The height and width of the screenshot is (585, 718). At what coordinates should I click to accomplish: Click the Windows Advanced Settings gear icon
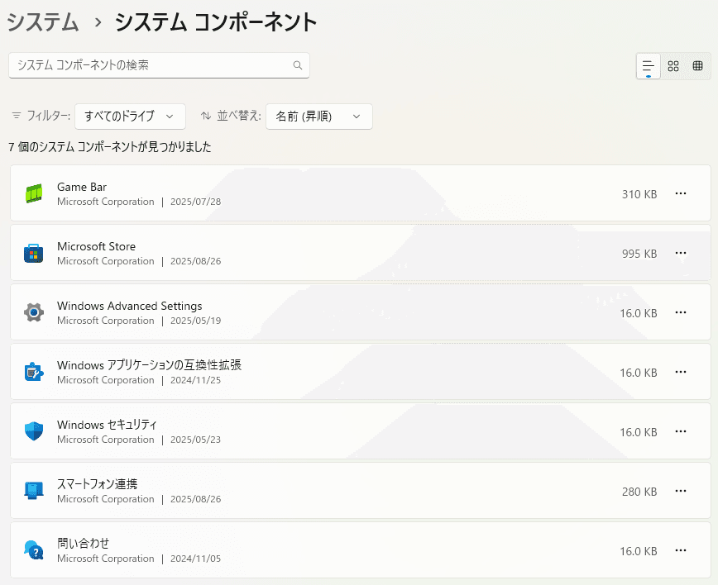[x=34, y=312]
